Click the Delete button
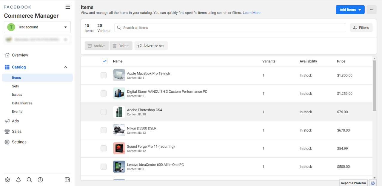The image size is (382, 186). point(121,46)
